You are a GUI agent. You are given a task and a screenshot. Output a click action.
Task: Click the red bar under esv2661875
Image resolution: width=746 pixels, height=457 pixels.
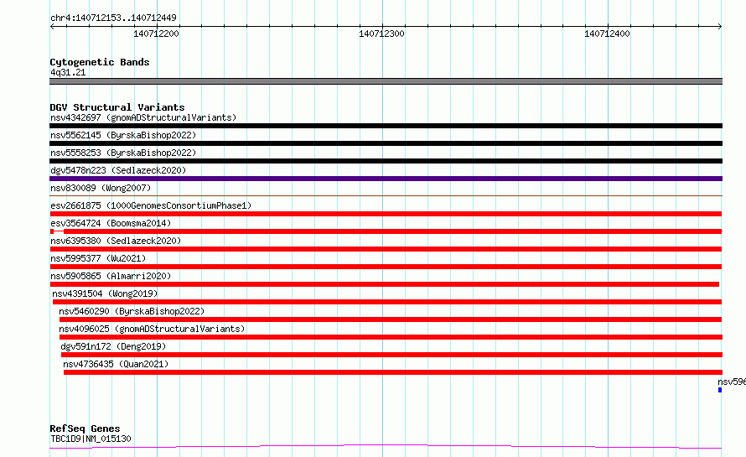pos(386,214)
